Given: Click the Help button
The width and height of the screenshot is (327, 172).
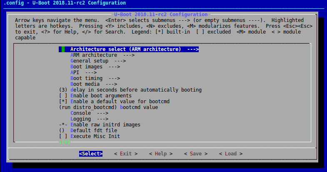Looking at the screenshot, I should [x=161, y=154].
